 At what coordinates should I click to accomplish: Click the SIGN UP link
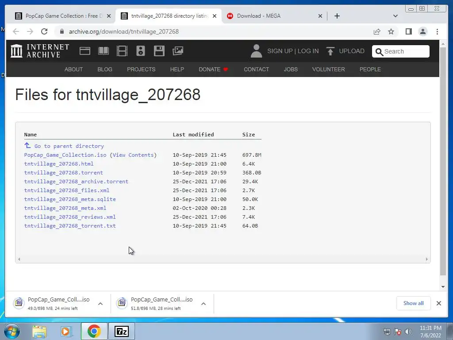pyautogui.click(x=280, y=51)
